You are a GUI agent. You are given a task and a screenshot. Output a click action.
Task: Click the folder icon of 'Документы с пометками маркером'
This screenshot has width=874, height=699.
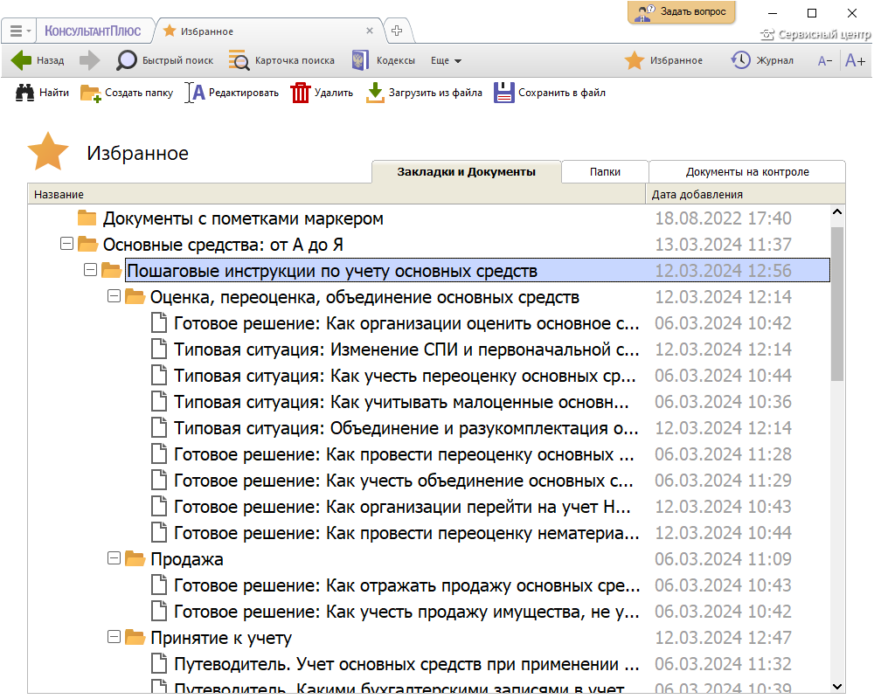click(87, 218)
